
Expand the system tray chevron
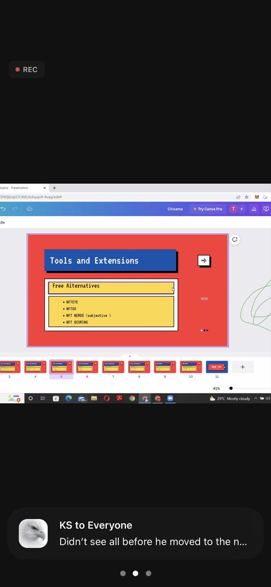[255, 399]
